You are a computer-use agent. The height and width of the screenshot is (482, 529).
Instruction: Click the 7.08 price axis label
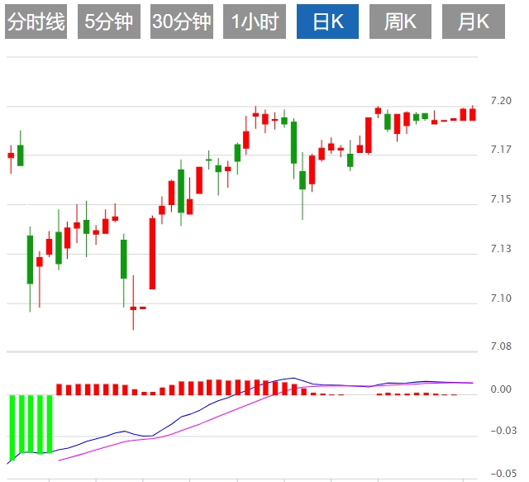(x=501, y=346)
